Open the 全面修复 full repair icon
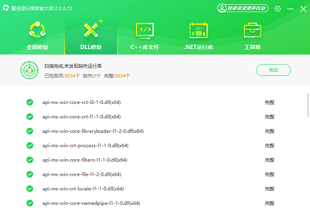Image resolution: width=310 pixels, height=213 pixels. (x=37, y=30)
